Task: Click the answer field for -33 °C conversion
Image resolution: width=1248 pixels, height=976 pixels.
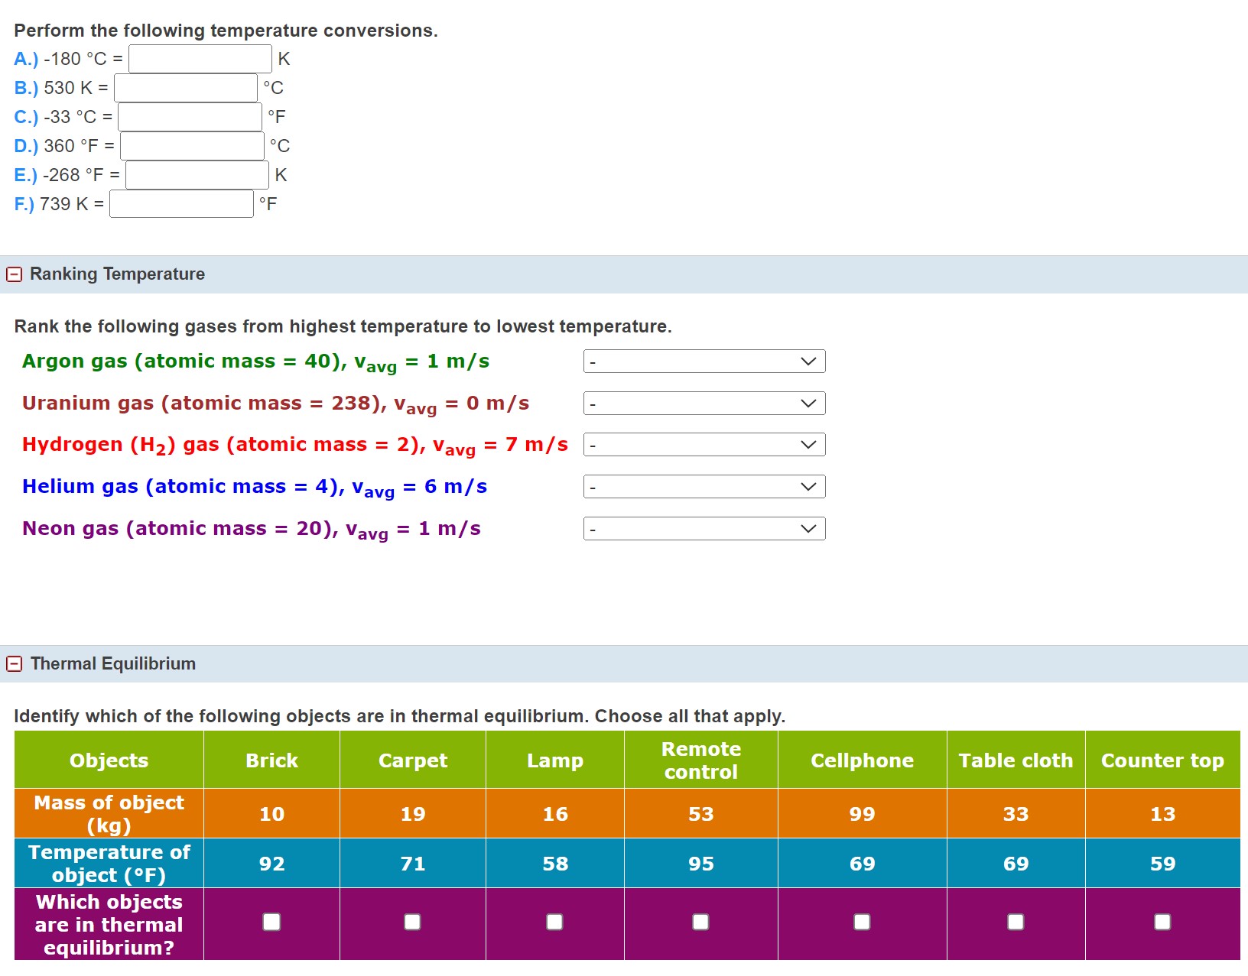Action: [x=190, y=116]
